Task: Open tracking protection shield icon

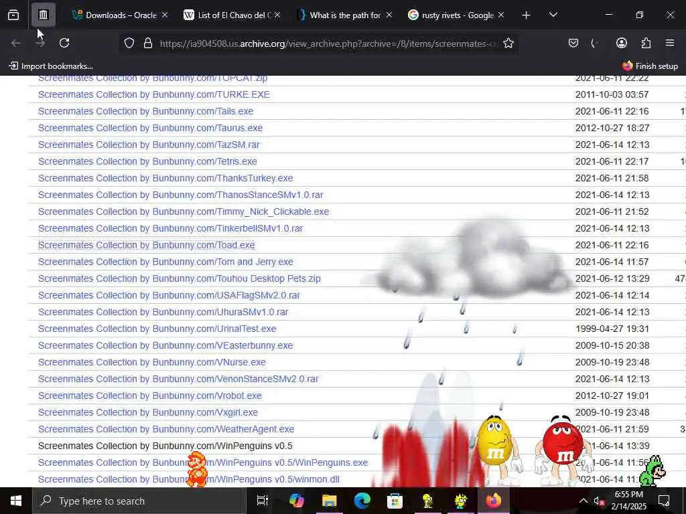Action: (129, 43)
